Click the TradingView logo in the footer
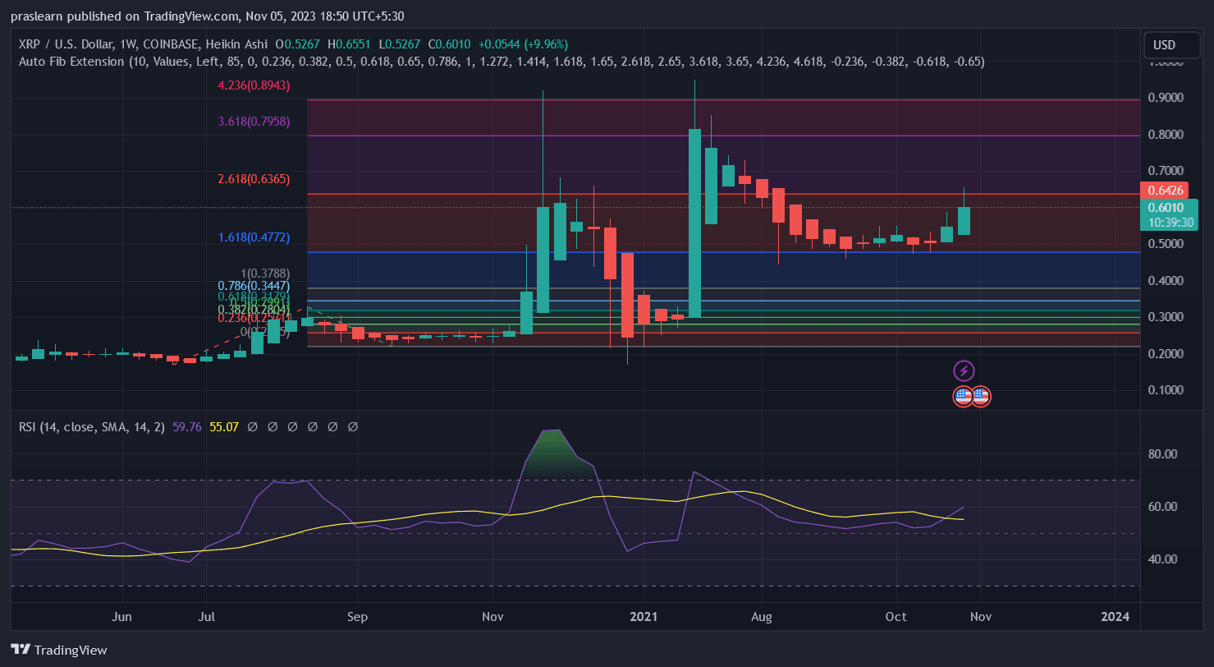Viewport: 1214px width, 667px height. [59, 650]
